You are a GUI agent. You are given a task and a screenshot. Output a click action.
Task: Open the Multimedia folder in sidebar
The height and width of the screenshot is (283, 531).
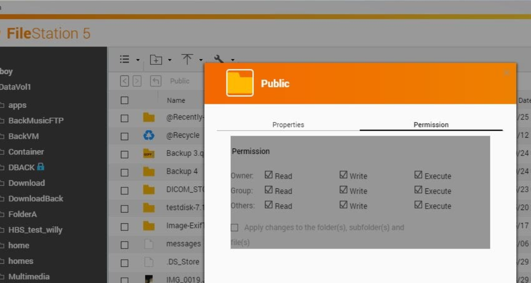point(29,276)
